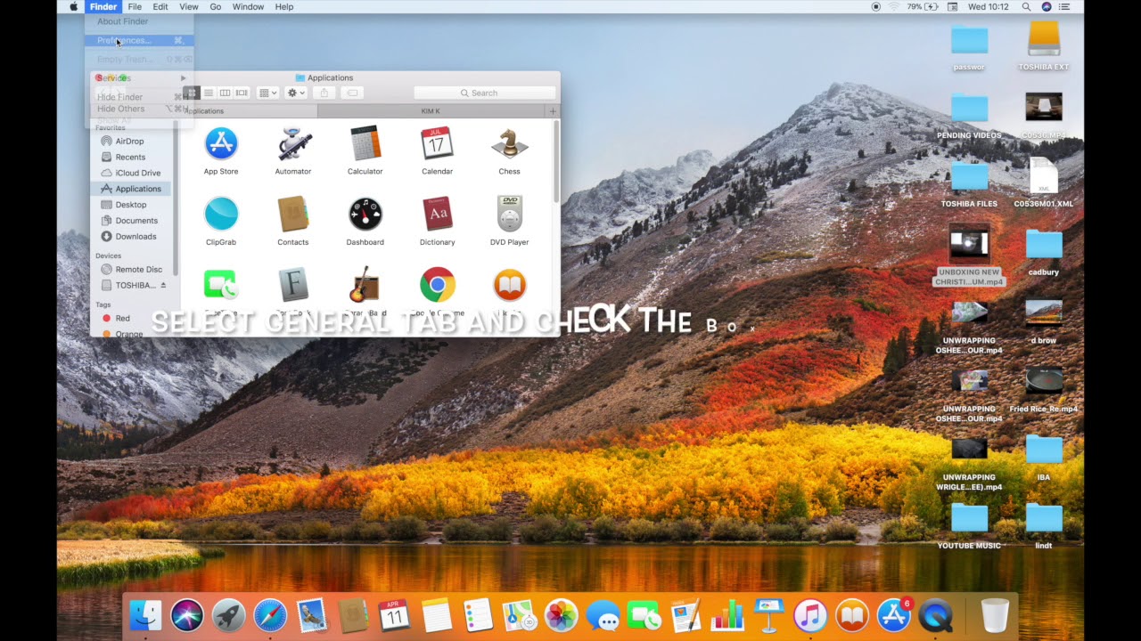Launch GarageBand guitar icon in Applications
The height and width of the screenshot is (641, 1141).
pos(365,284)
